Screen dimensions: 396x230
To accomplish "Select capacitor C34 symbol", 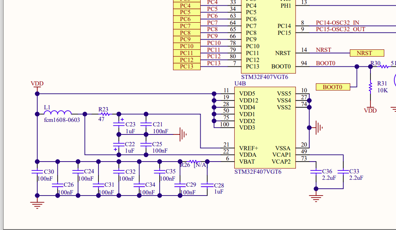I will point(139,185).
